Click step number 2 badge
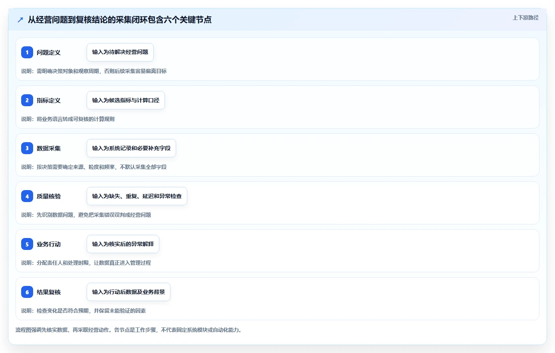 (x=27, y=100)
